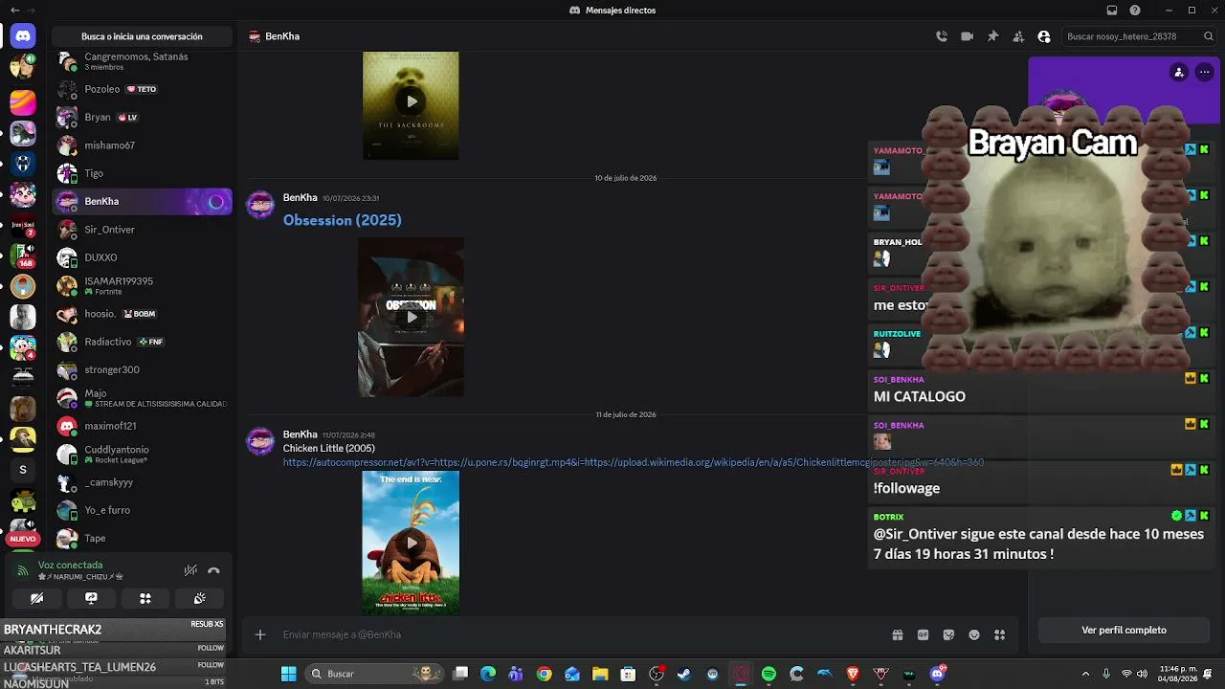Play the Backrooms video
The height and width of the screenshot is (689, 1225).
[411, 100]
